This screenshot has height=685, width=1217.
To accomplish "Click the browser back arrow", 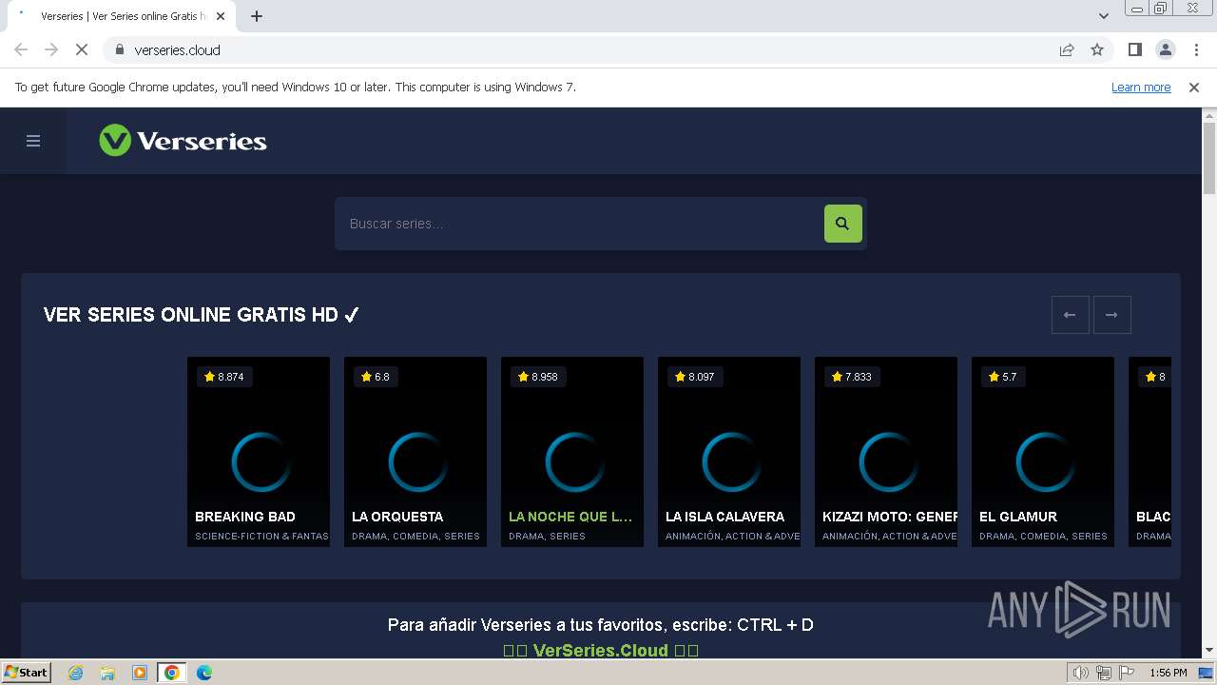I will pyautogui.click(x=21, y=49).
